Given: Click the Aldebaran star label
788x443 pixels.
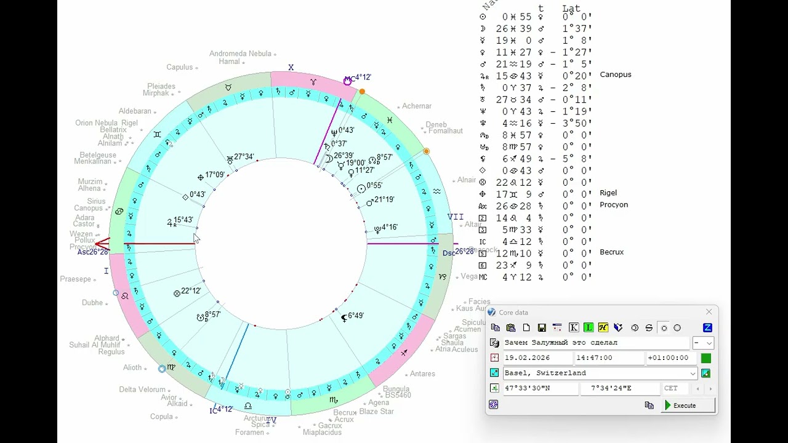Looking at the screenshot, I should (x=135, y=111).
